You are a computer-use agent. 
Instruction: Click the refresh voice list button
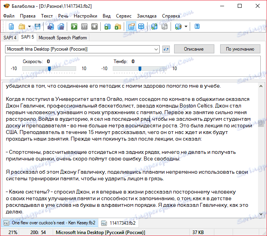click(166, 49)
